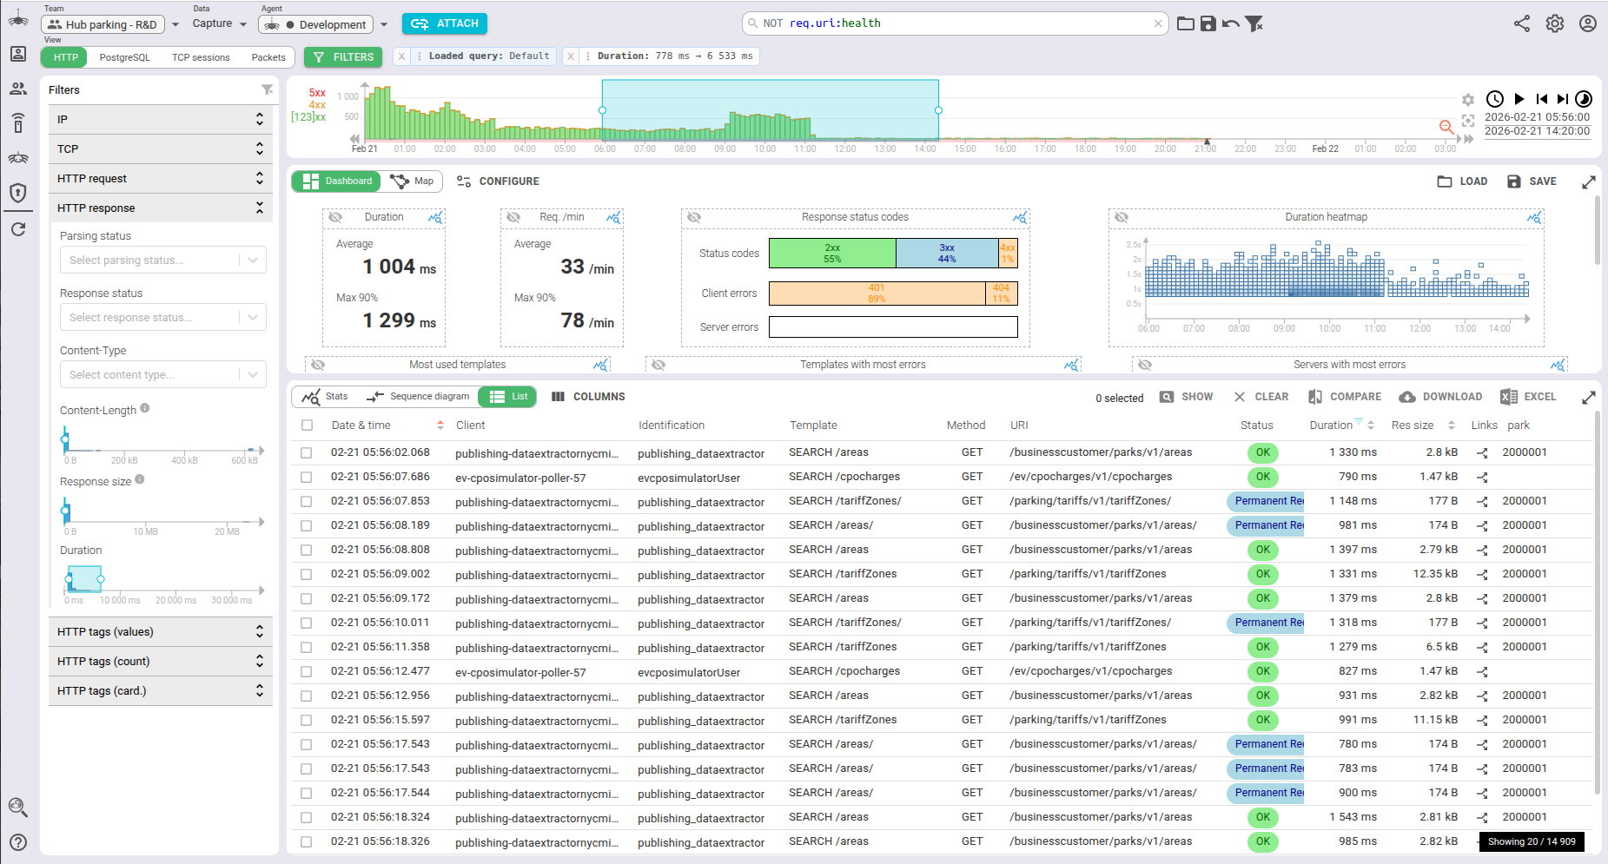Viewport: 1608px width, 864px height.
Task: Click the clear filter funnel icon
Action: pos(1254,24)
